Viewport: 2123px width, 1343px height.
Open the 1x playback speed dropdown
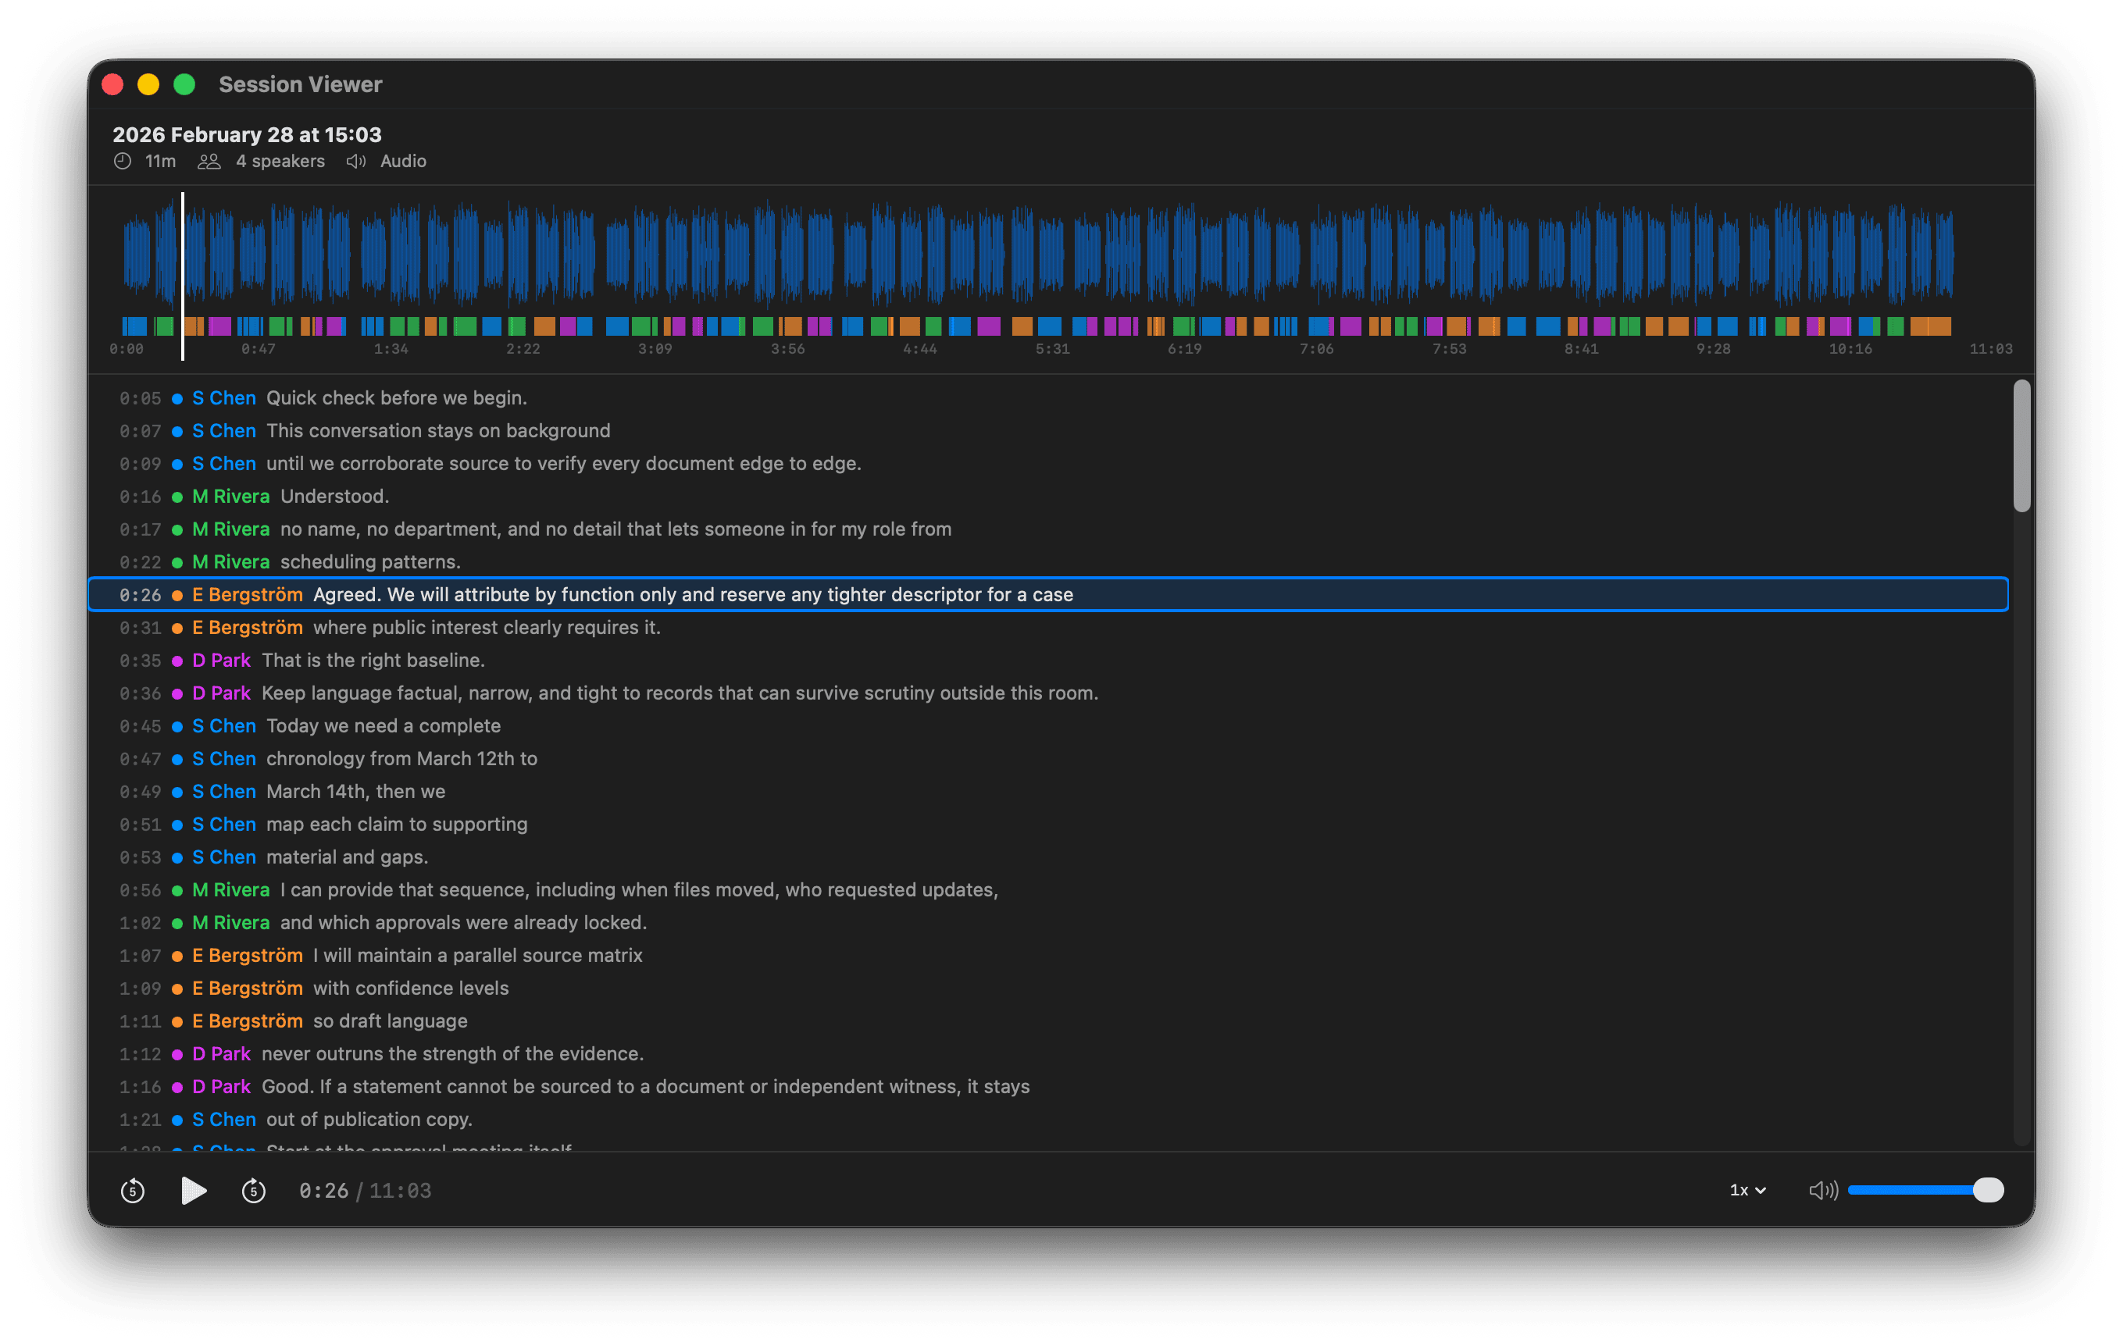pyautogui.click(x=1746, y=1191)
